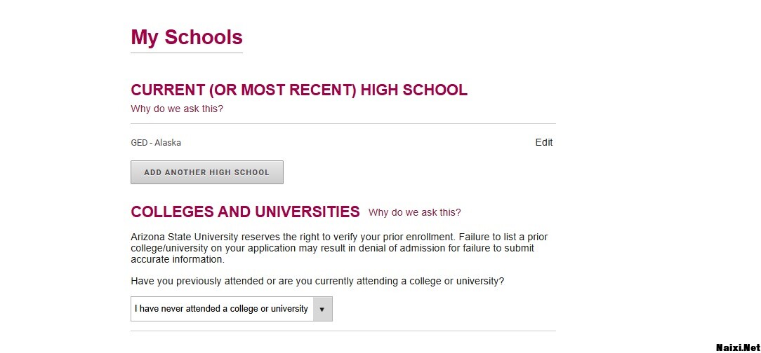Click Edit link for GED - Alaska
Screen dimensions: 761x353
(x=543, y=142)
